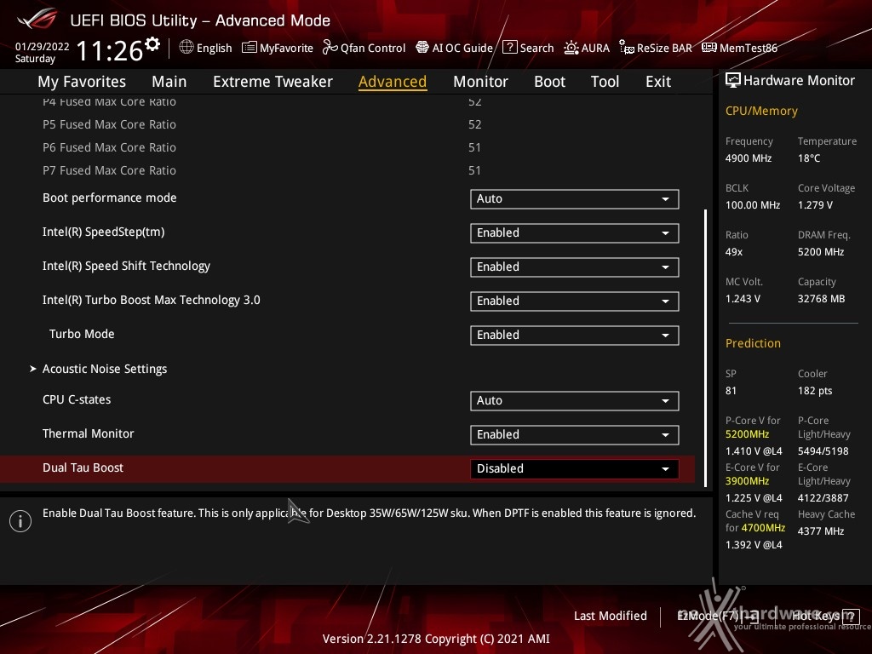872x654 pixels.
Task: Click the Prediction section heading
Action: pyautogui.click(x=753, y=343)
